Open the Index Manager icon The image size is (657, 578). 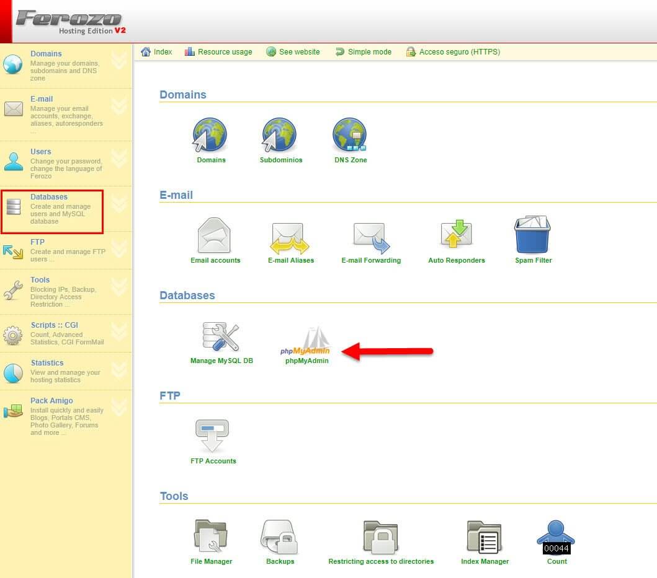484,537
